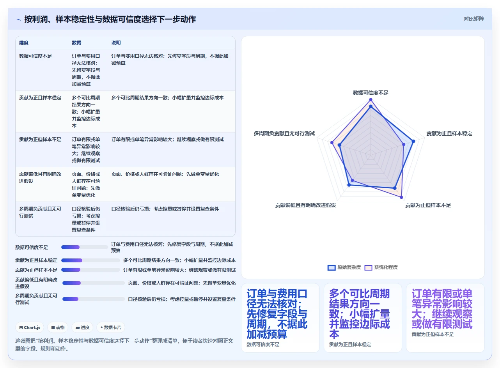Click the 表格 chip
The height and width of the screenshot is (368, 500).
58,327
